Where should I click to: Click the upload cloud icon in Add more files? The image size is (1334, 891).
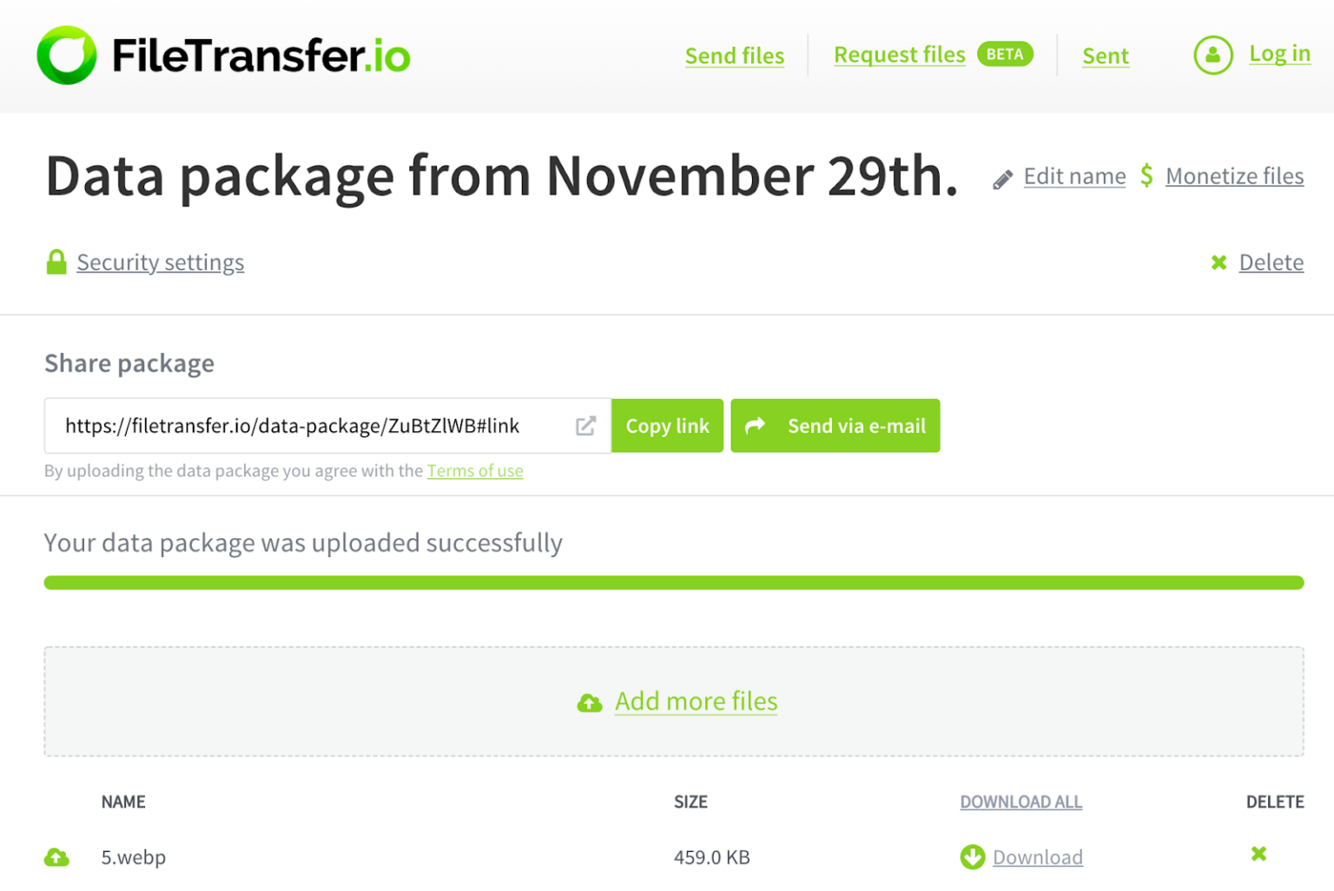click(x=591, y=703)
